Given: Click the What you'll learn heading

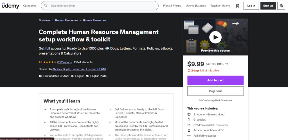Looking at the screenshot, I should pos(62,101).
